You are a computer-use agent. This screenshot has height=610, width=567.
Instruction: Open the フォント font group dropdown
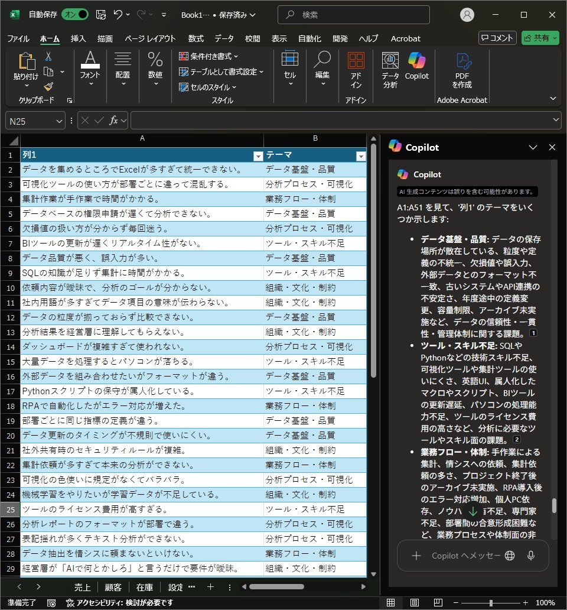click(90, 69)
